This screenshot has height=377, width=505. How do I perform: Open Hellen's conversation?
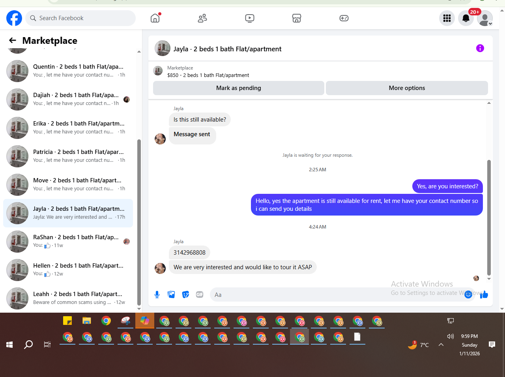pos(68,270)
